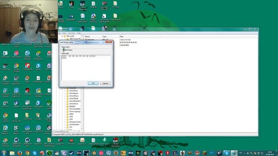Click the Value name field

[86, 50]
